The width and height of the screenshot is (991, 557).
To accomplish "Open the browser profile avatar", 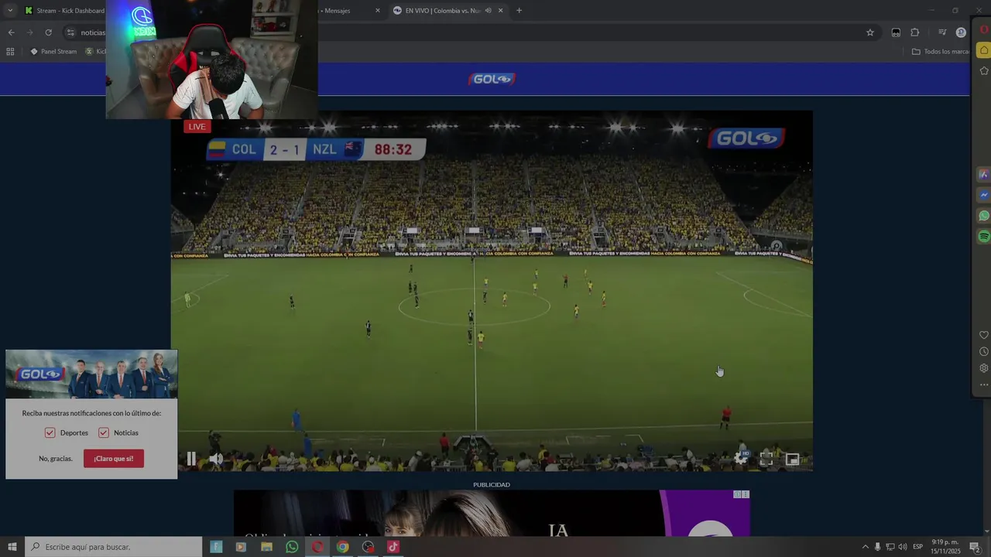I will pos(961,32).
